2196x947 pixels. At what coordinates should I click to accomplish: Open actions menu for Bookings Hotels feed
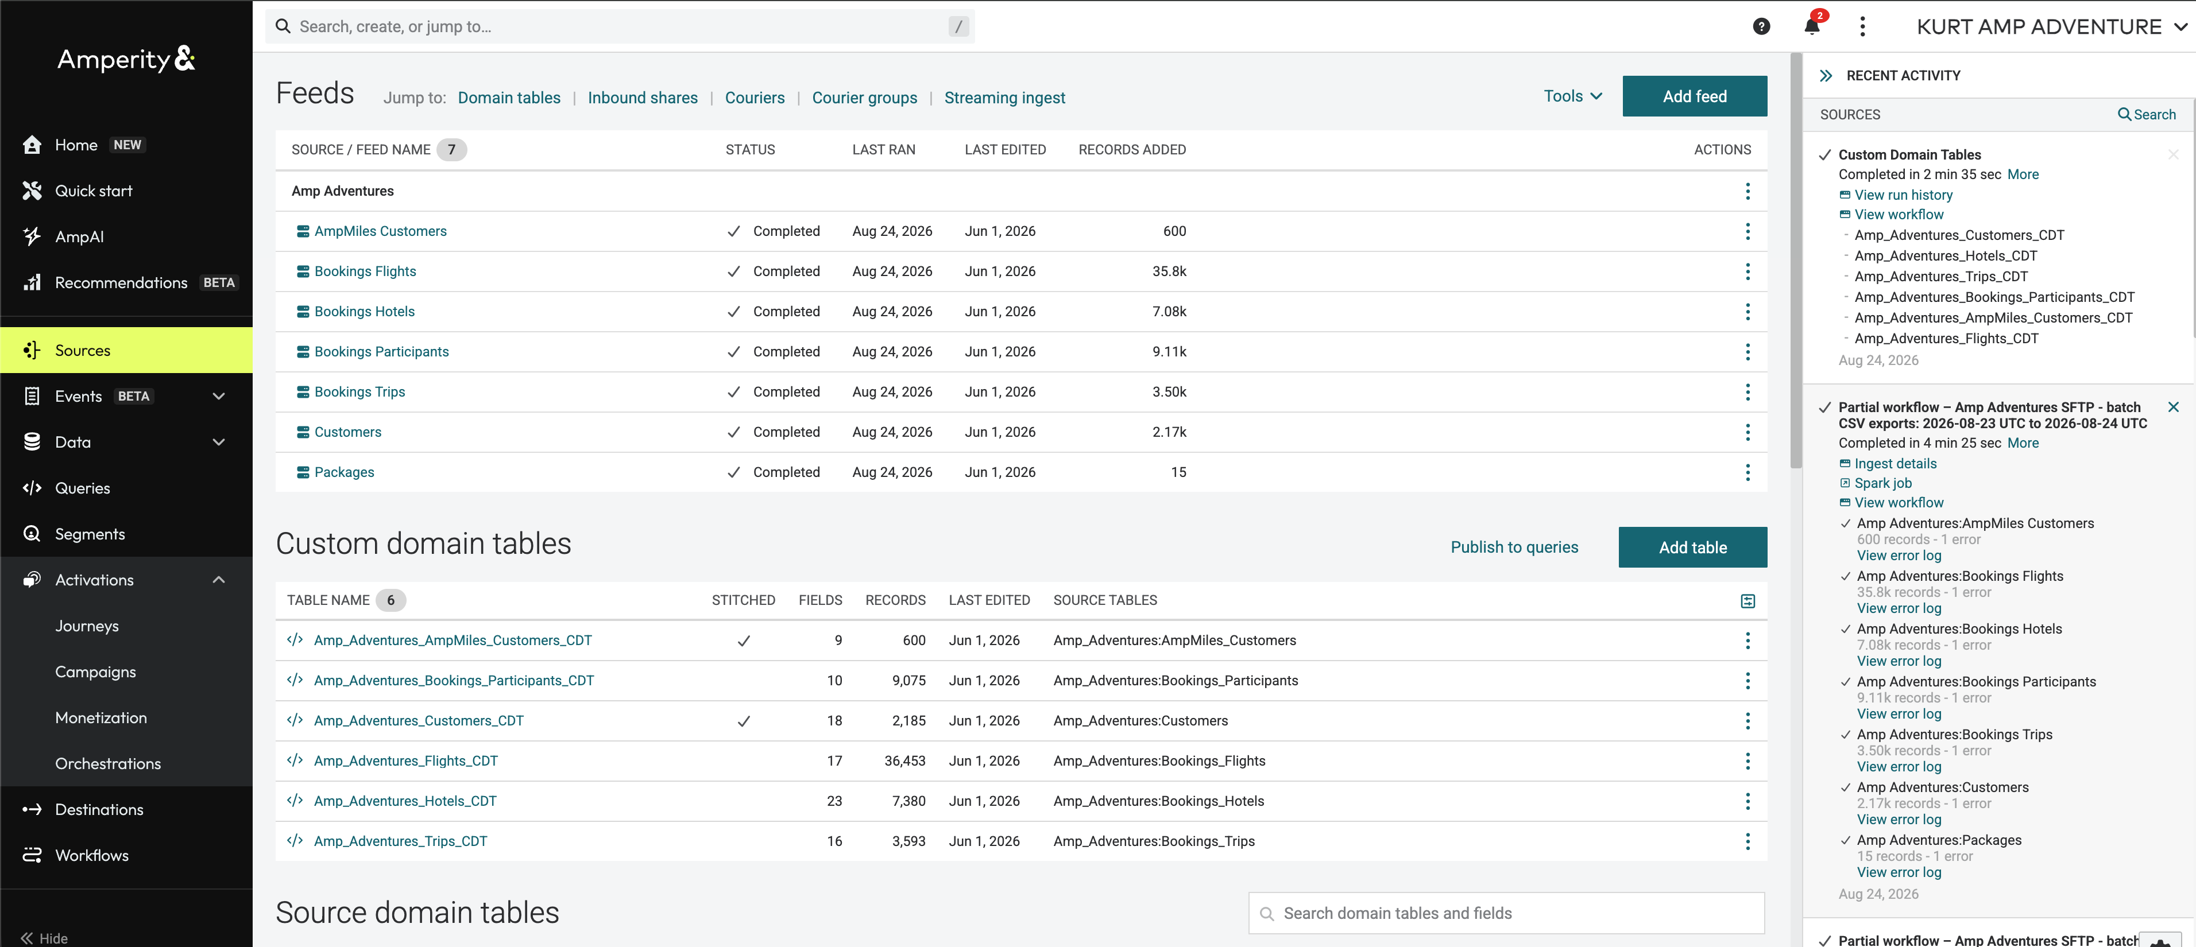1747,312
